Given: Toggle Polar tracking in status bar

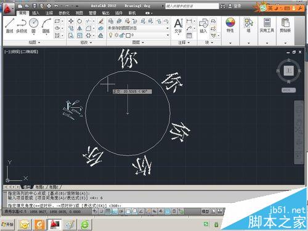Looking at the screenshot, I should [121, 211].
